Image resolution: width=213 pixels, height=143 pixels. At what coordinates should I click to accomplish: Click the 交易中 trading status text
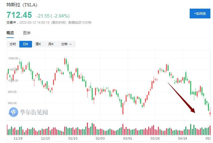[12, 22]
